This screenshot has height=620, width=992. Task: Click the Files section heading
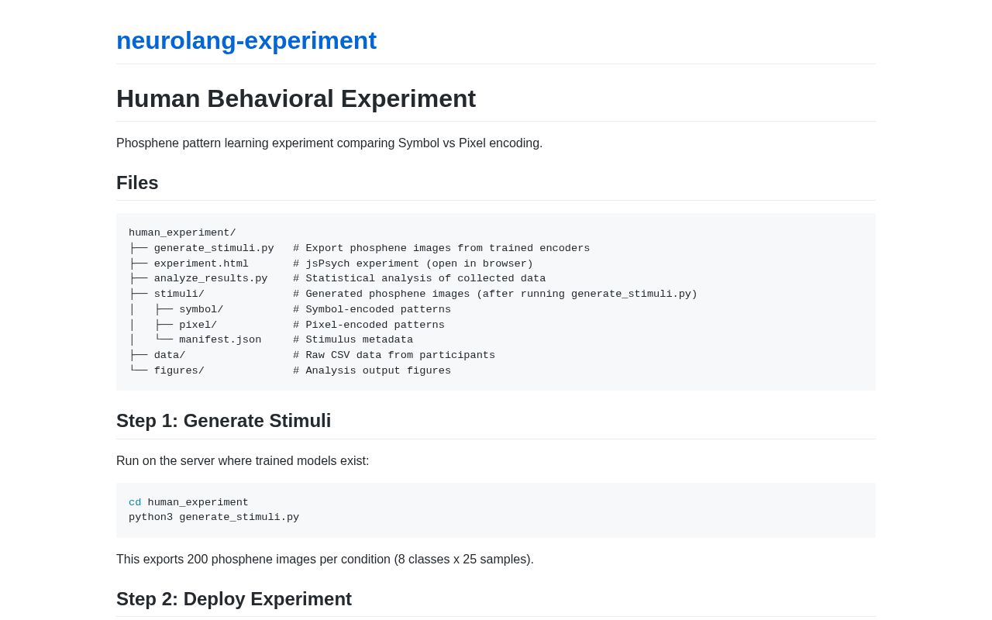coord(137,183)
